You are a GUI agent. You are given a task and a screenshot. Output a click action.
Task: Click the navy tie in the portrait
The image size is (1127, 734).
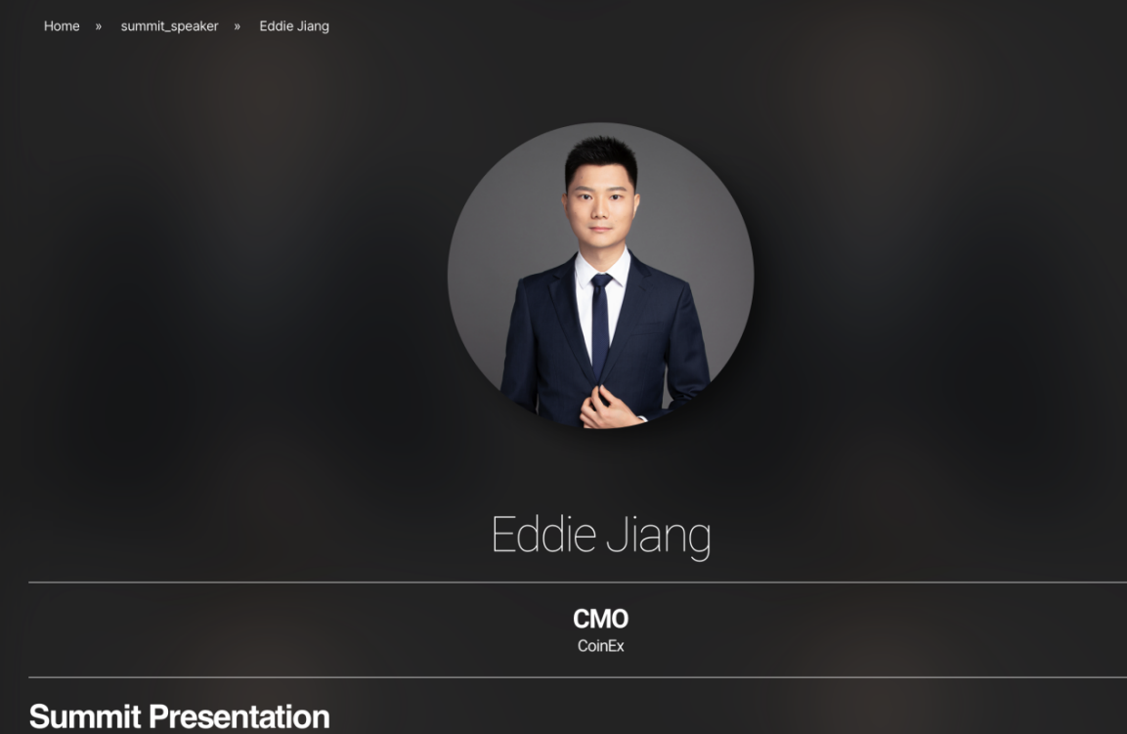(601, 324)
